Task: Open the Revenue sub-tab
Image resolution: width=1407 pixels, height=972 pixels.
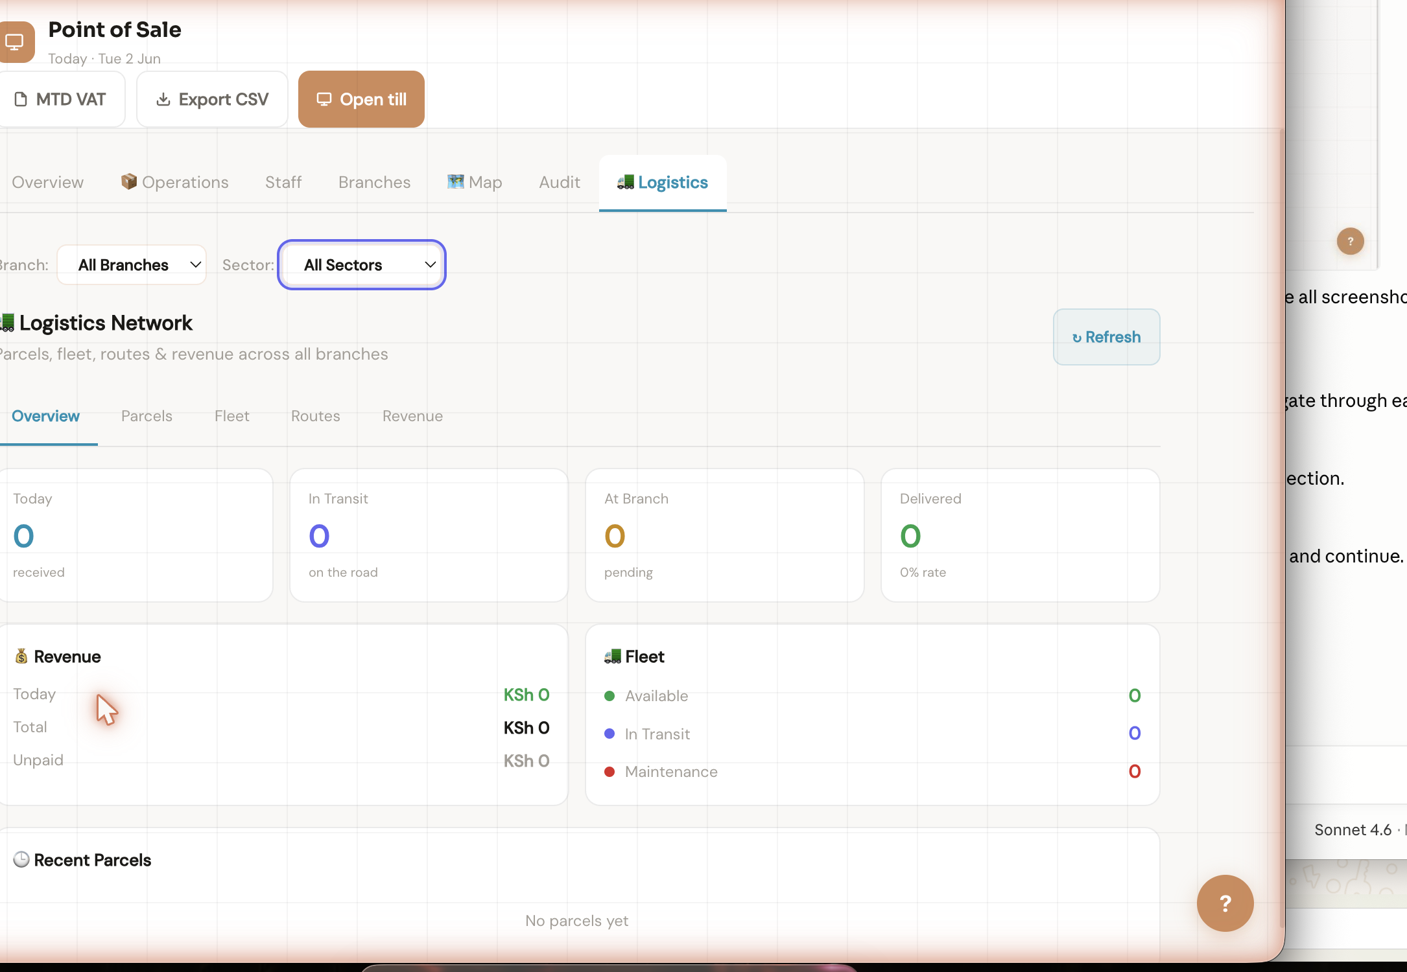Action: click(413, 416)
